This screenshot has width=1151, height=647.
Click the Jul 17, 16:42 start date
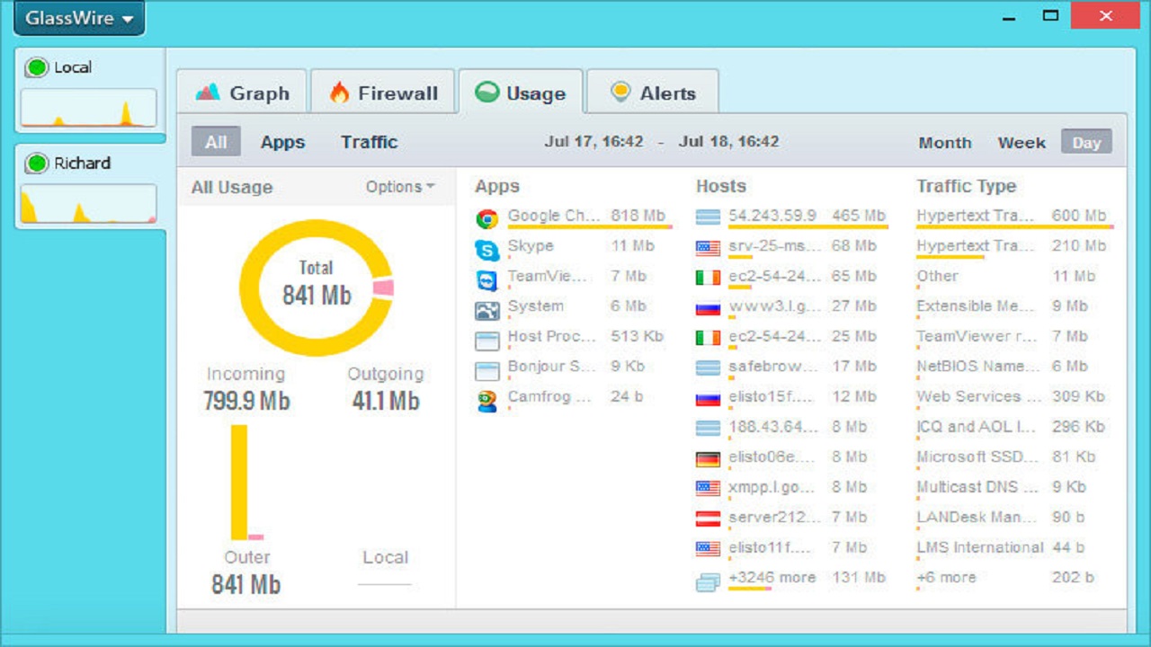(593, 142)
